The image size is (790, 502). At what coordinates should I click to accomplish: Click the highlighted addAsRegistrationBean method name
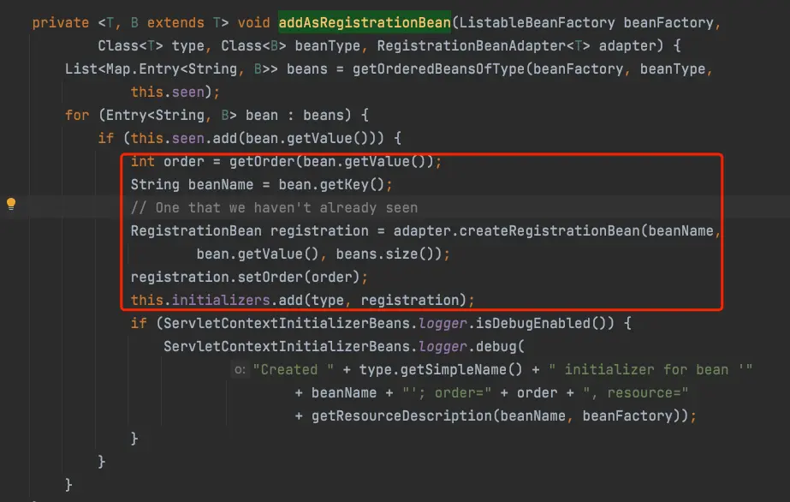(x=363, y=22)
